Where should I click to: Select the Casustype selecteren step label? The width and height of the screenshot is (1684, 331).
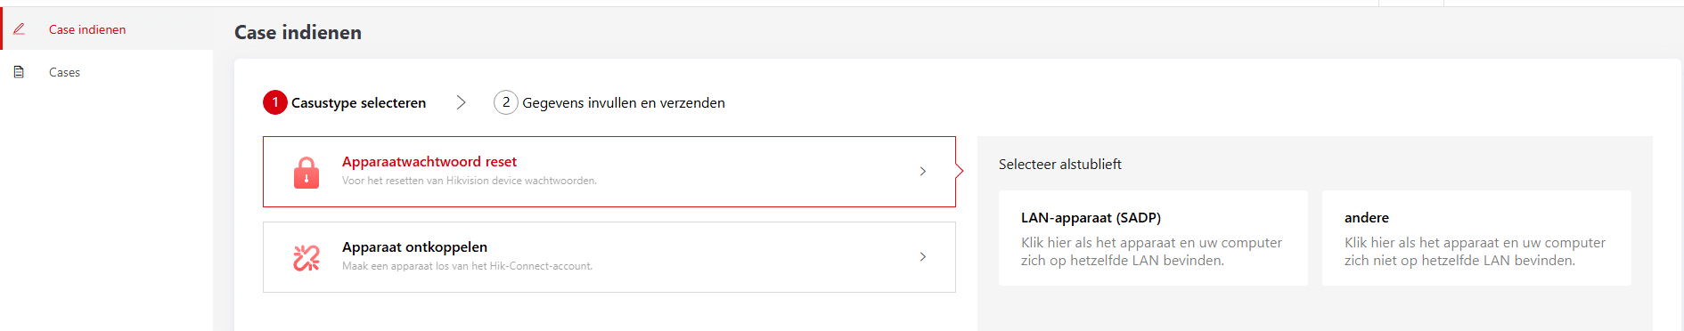(358, 102)
